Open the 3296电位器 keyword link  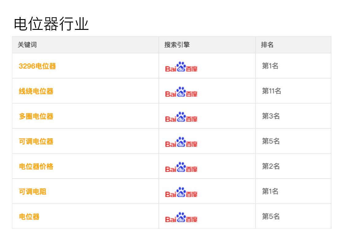click(x=37, y=66)
